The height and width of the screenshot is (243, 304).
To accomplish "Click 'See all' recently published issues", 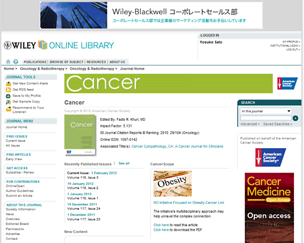I will [x=124, y=163].
